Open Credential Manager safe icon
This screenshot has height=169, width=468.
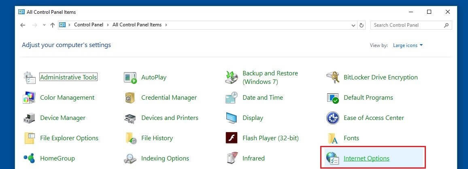130,98
